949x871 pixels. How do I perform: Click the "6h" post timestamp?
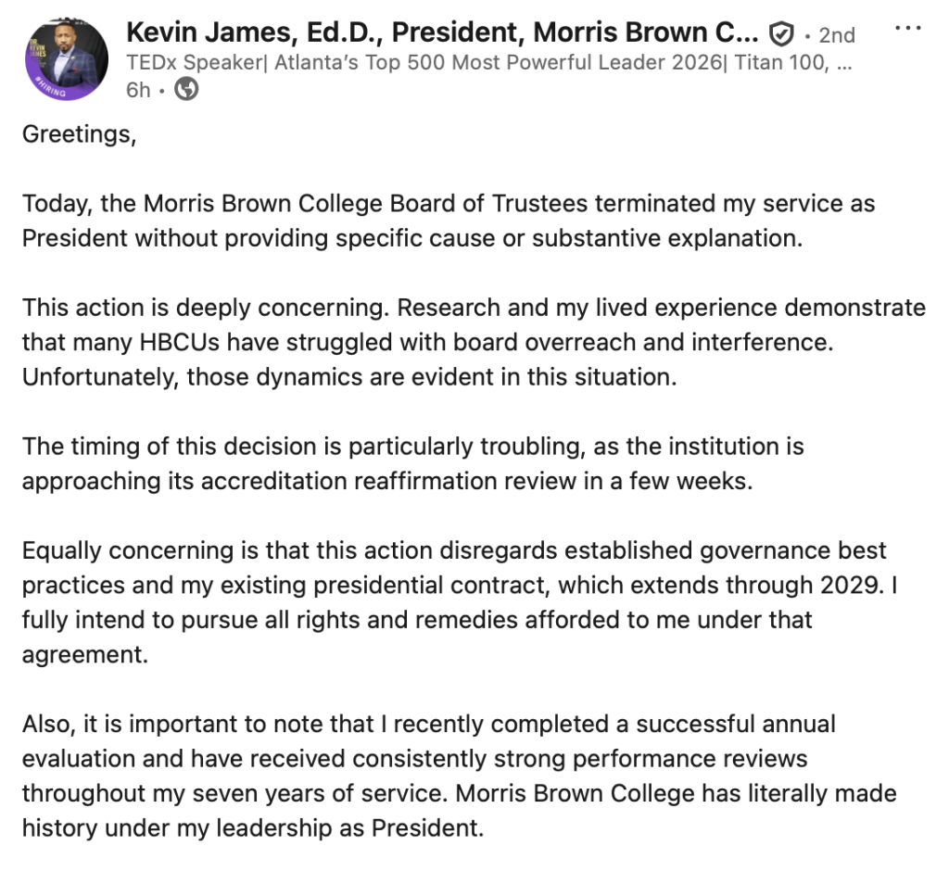coord(137,90)
